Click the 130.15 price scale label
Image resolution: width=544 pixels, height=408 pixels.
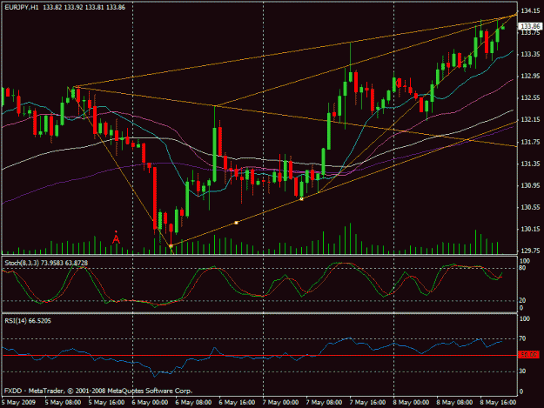(531, 229)
